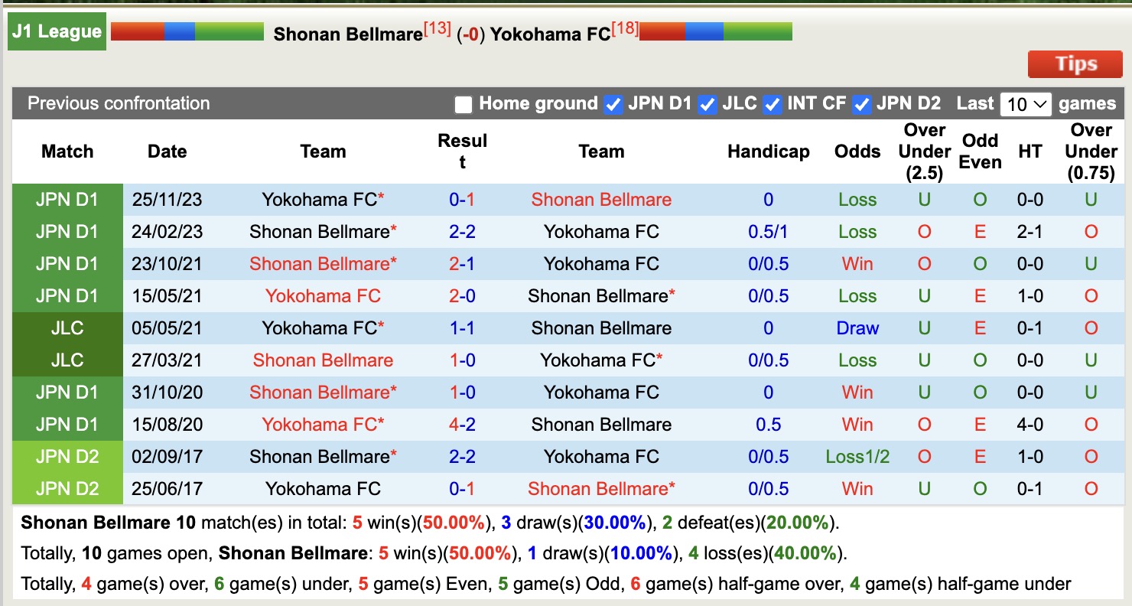Image resolution: width=1132 pixels, height=606 pixels.
Task: Click the JPN D1 badge on the 15/08/20 row
Action: 67,424
